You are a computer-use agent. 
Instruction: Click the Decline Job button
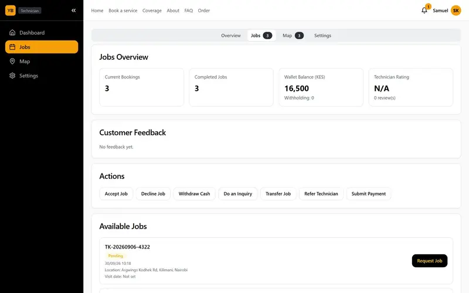[x=153, y=194]
